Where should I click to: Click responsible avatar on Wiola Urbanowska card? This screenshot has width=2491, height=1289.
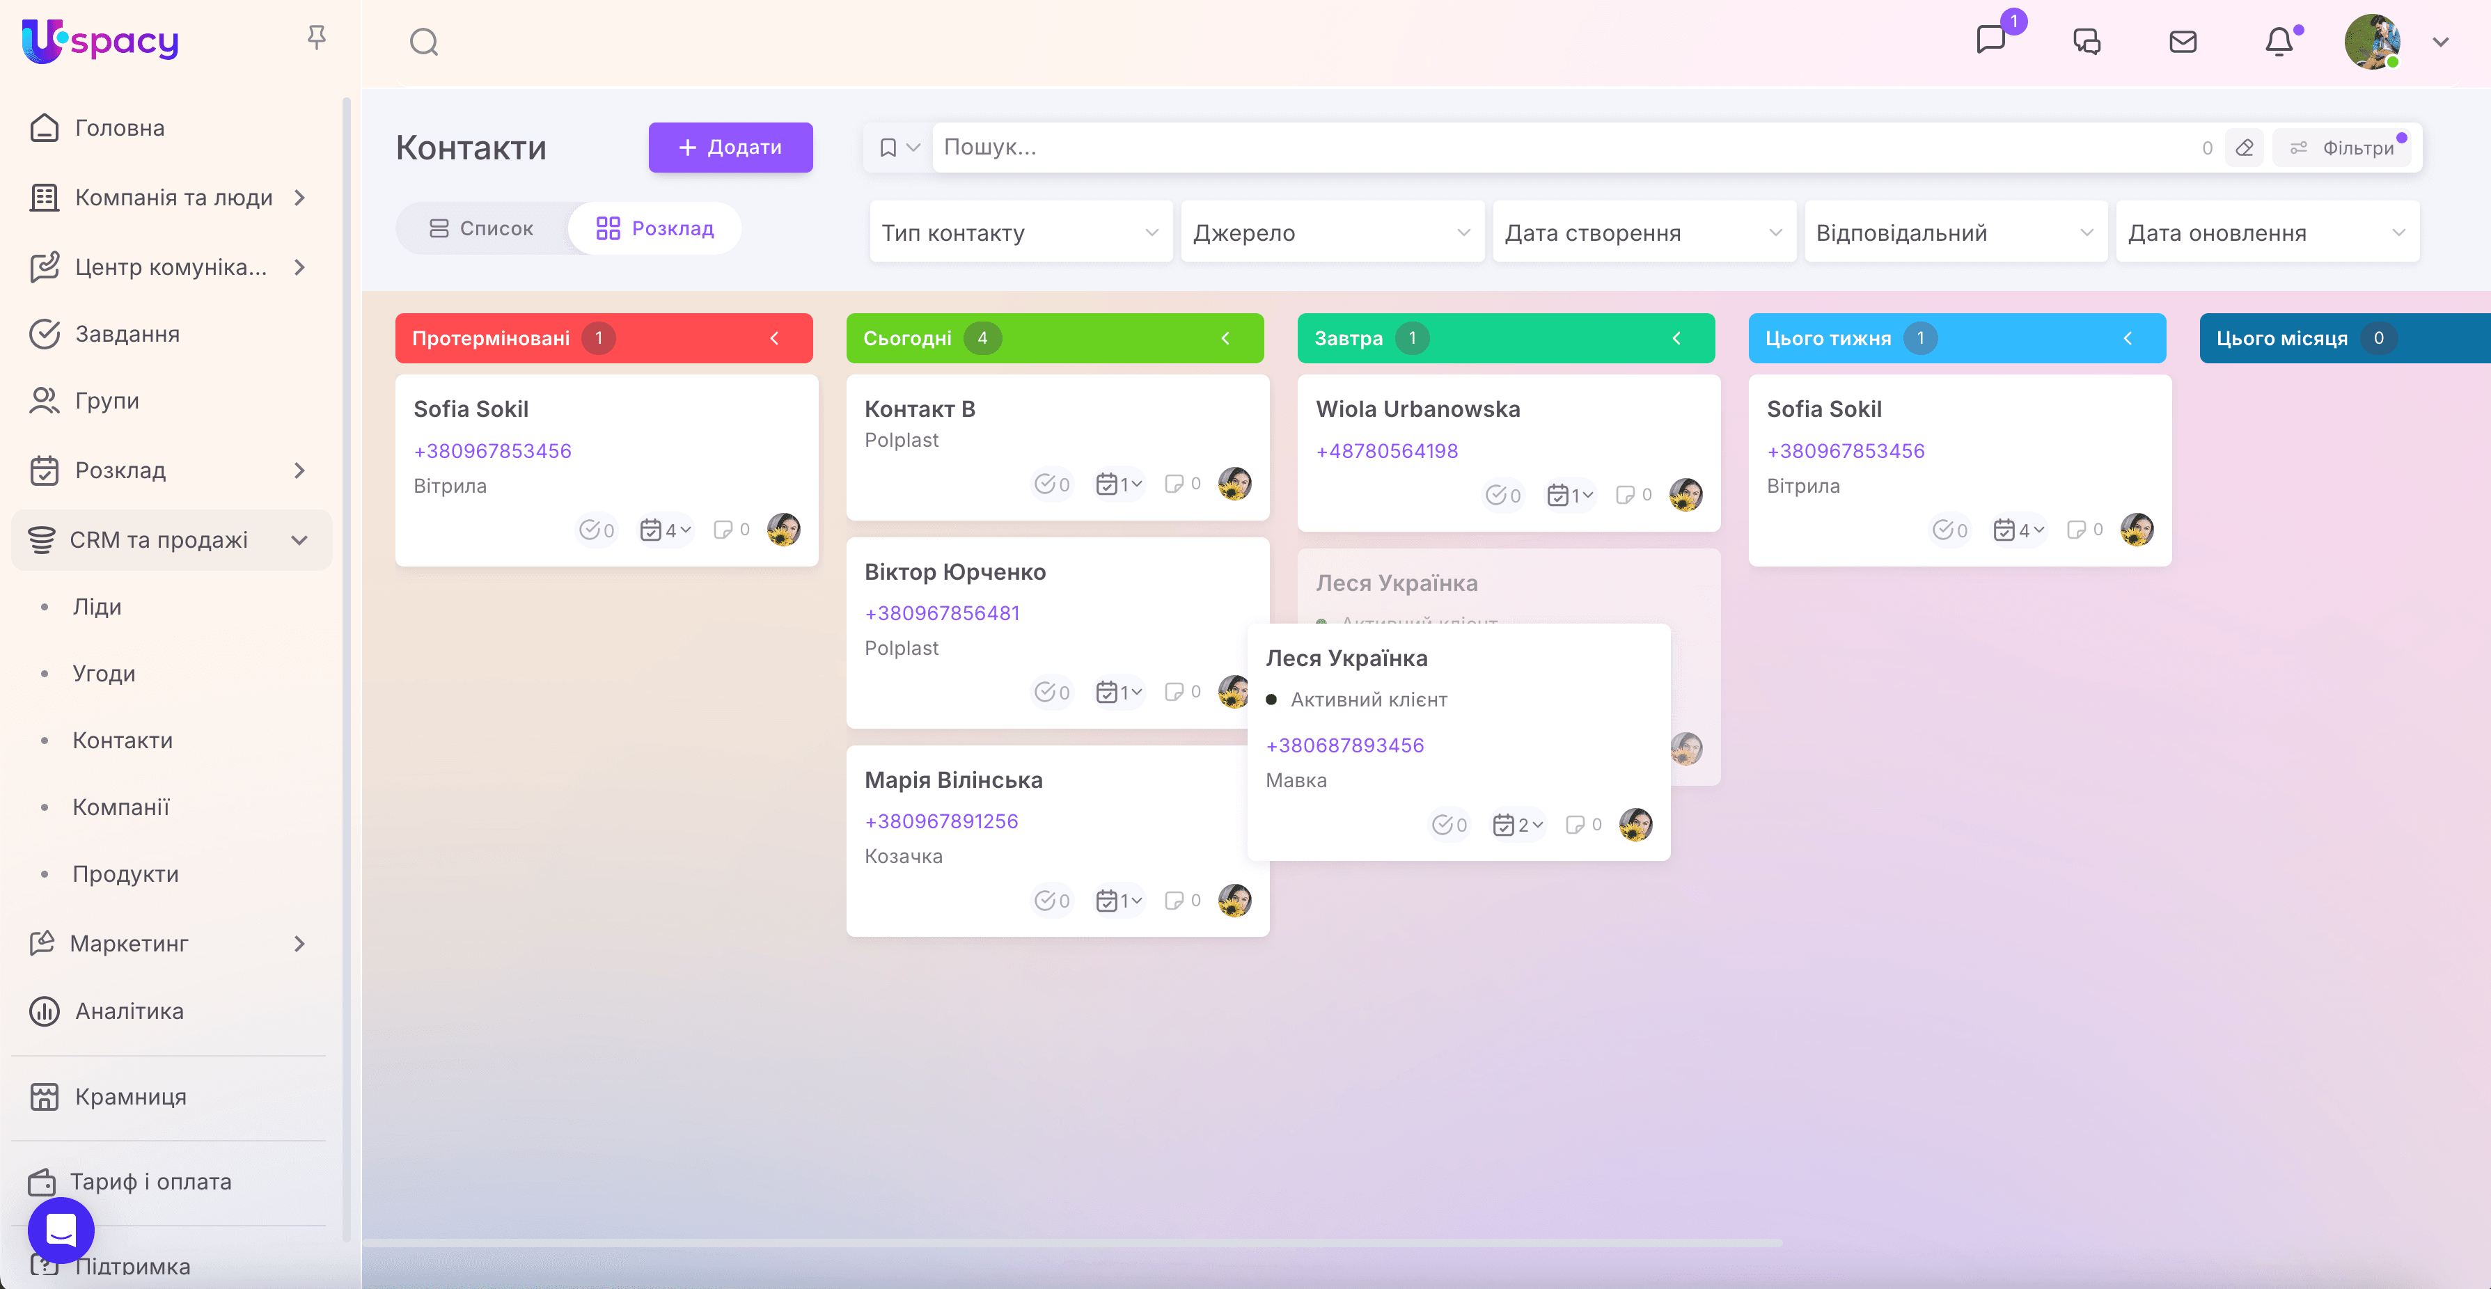pos(1685,495)
